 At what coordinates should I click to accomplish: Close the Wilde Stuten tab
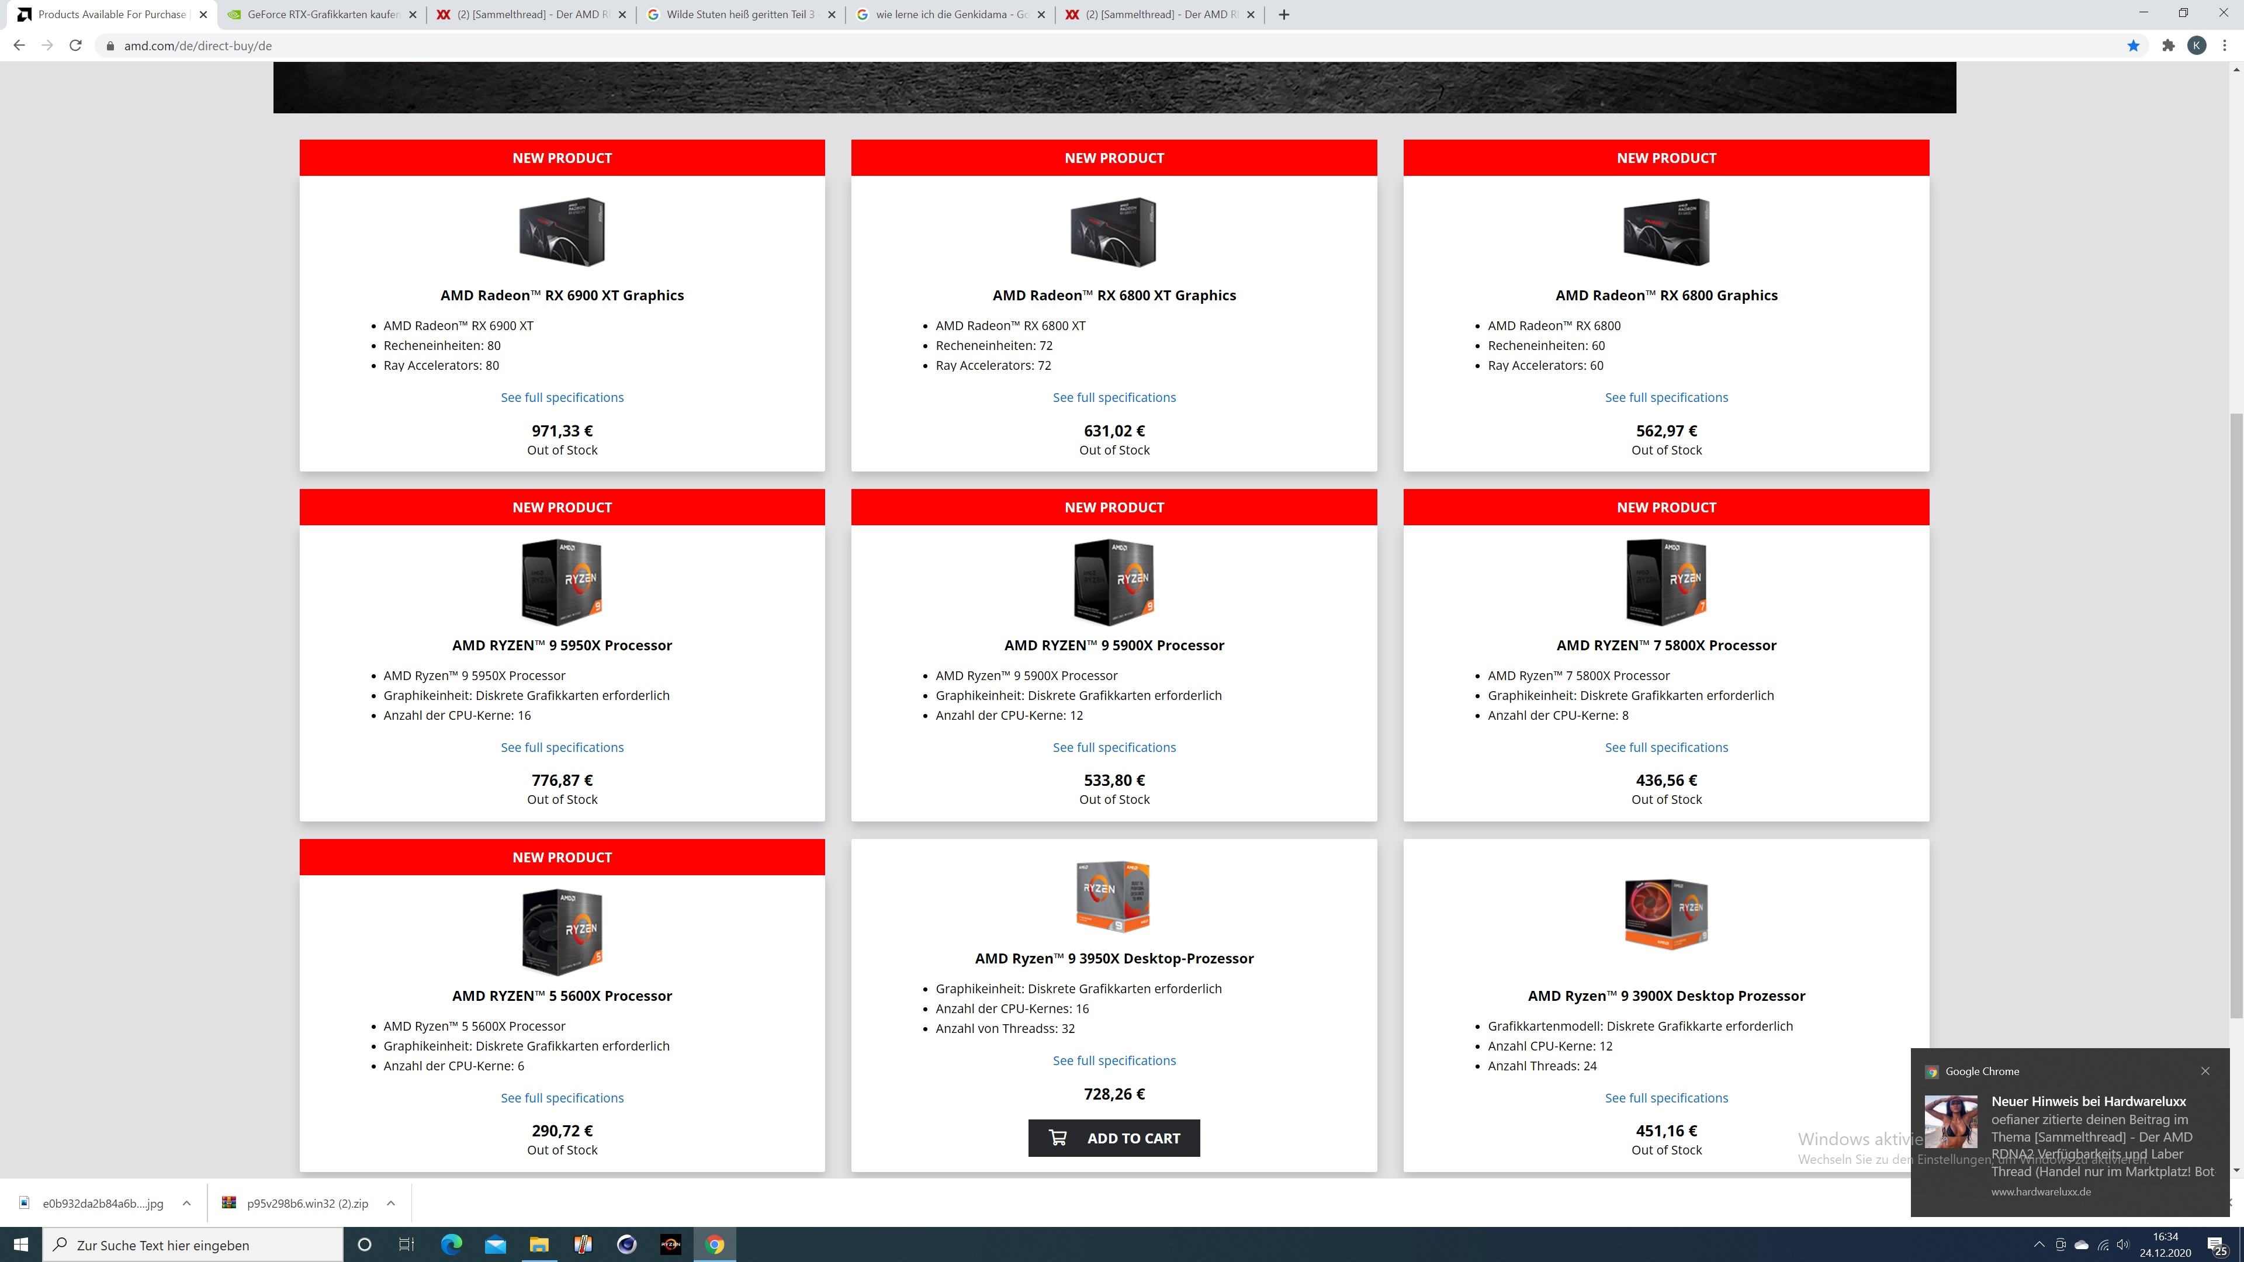click(x=831, y=14)
